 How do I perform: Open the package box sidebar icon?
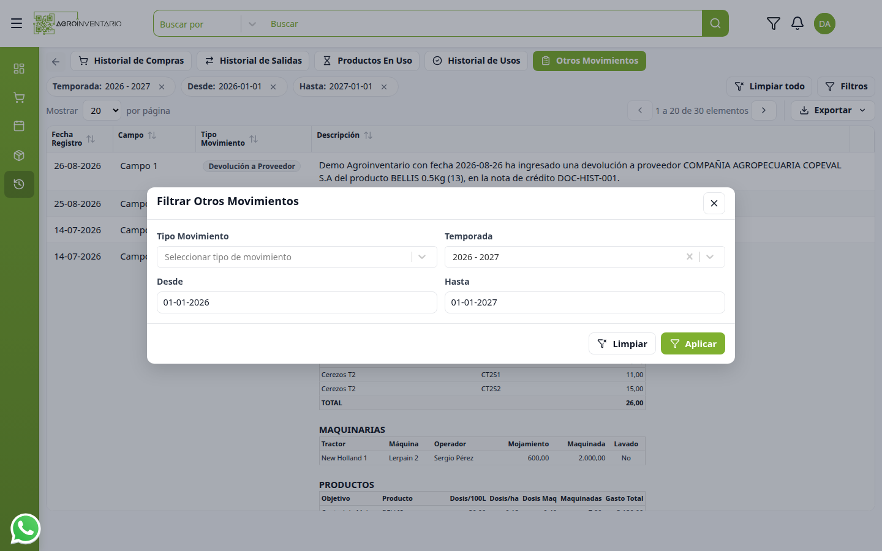pos(19,156)
